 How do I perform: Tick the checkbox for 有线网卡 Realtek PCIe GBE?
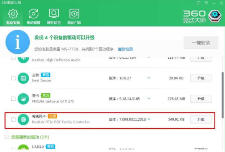tap(13, 119)
